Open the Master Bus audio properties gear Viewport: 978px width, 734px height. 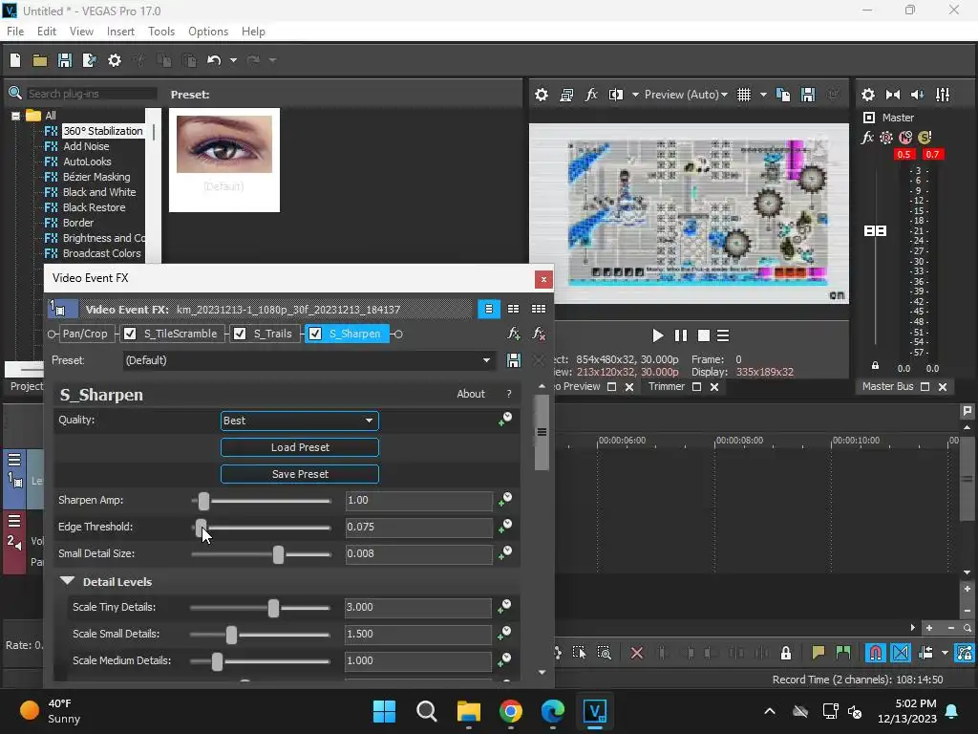click(x=868, y=95)
